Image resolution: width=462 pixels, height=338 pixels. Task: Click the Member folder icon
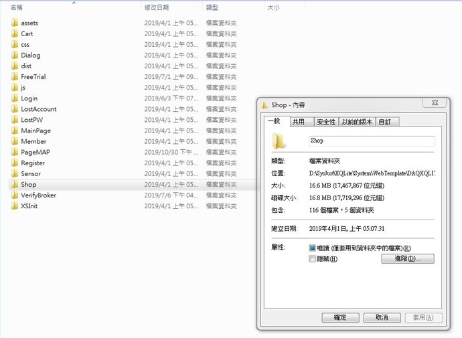pyautogui.click(x=15, y=141)
